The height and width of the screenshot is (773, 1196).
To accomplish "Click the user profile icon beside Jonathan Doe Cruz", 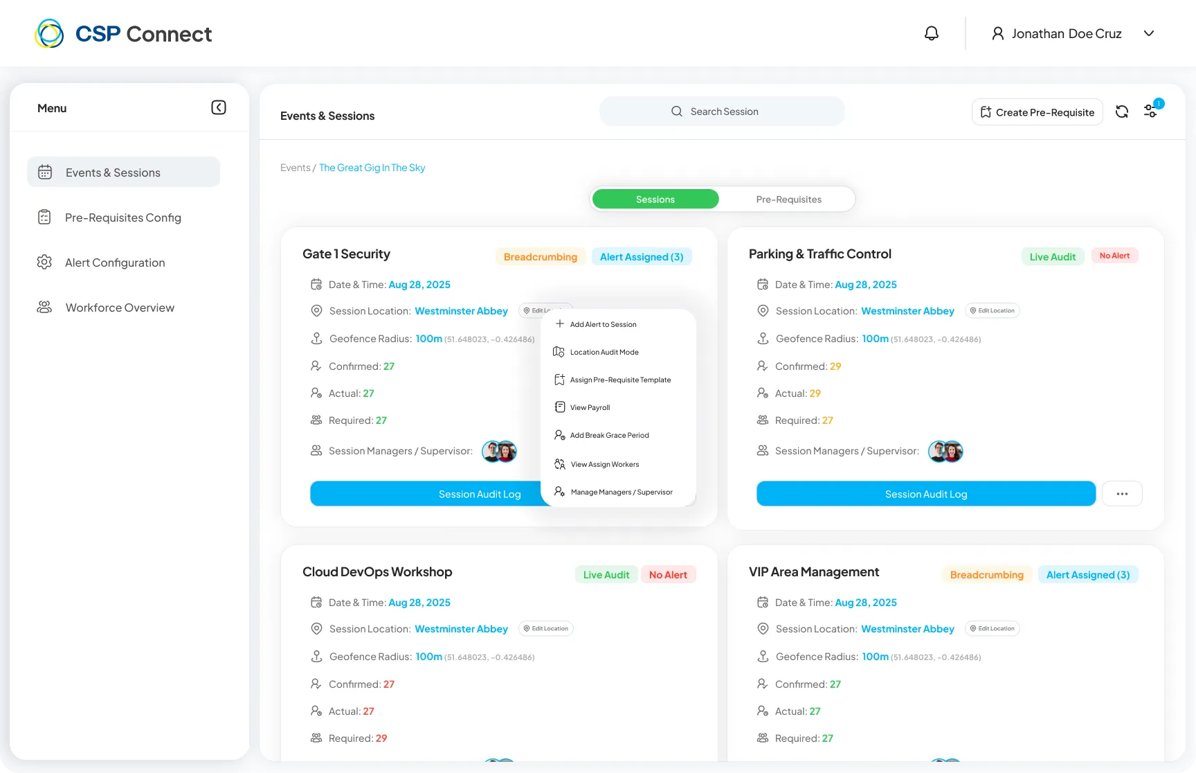I will click(997, 33).
